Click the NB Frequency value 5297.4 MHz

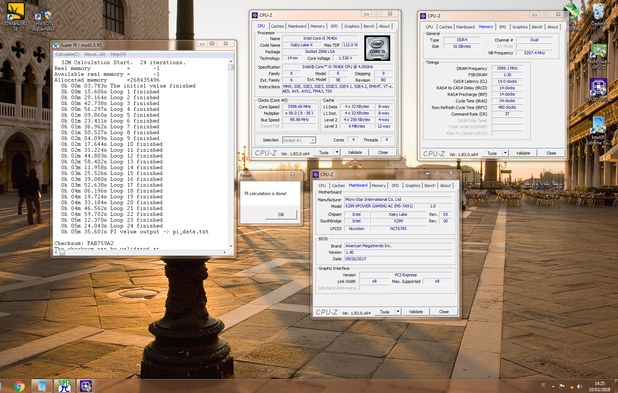coord(534,53)
